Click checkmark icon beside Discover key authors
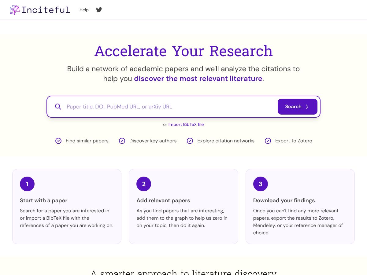The width and height of the screenshot is (367, 275). point(122,141)
